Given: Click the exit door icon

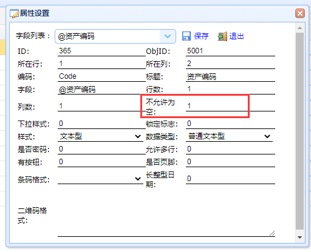Looking at the screenshot, I should (x=222, y=36).
